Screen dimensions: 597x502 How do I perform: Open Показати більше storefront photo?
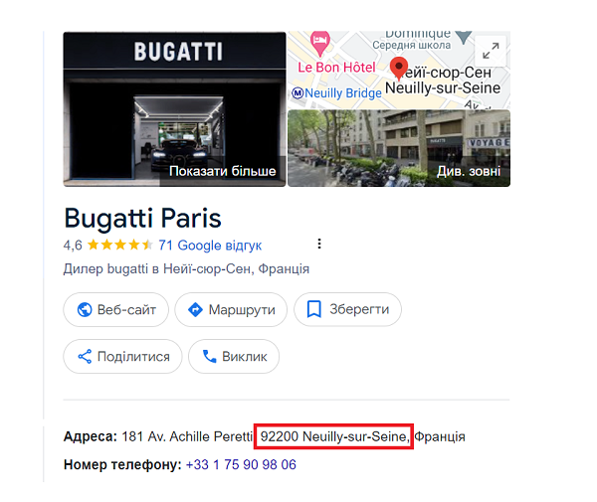(x=174, y=109)
